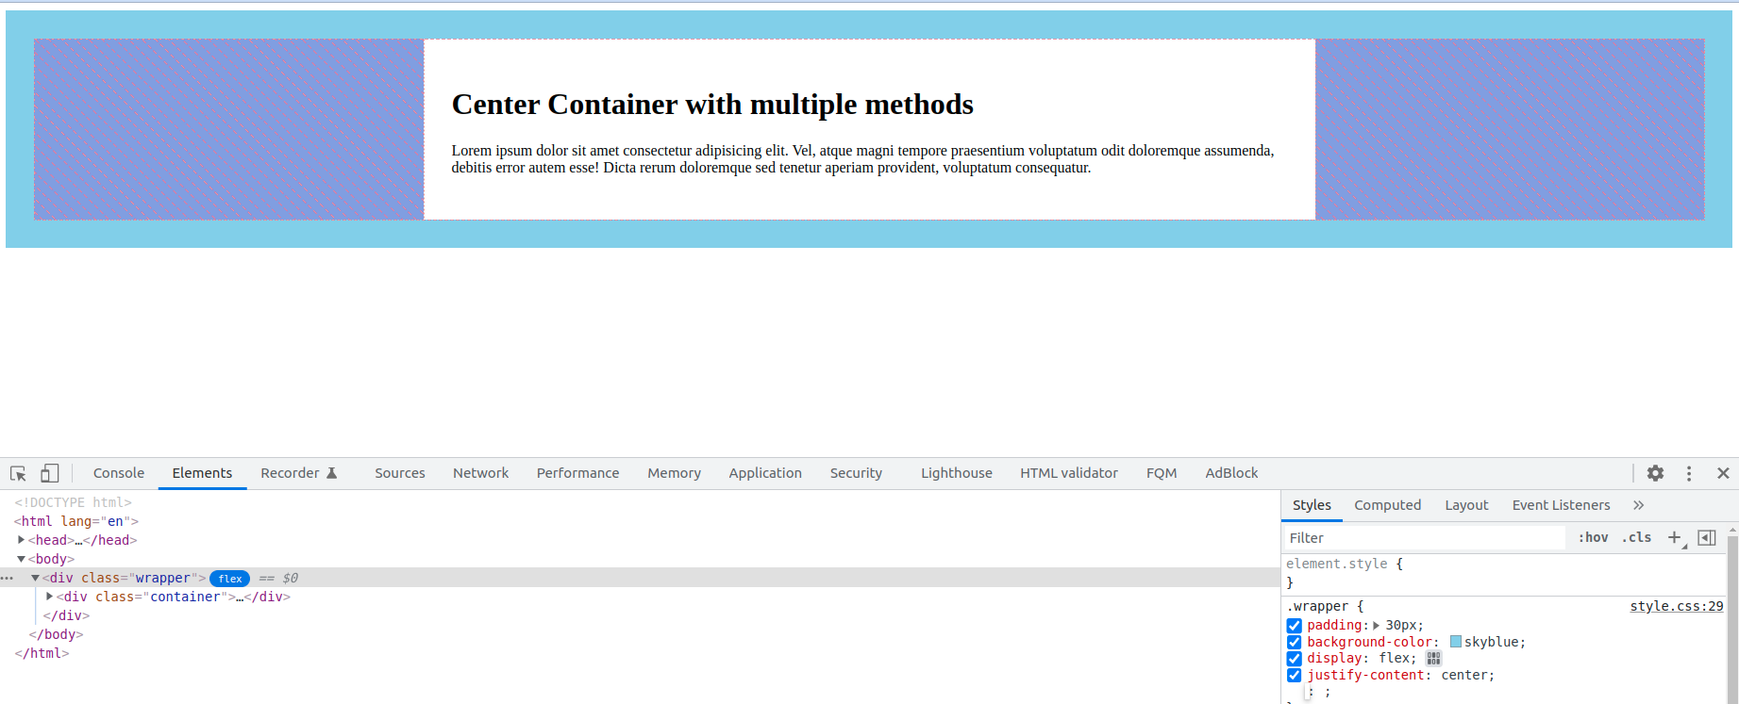Open the HTML validator tab
Viewport: 1739px width, 704px height.
(1068, 473)
